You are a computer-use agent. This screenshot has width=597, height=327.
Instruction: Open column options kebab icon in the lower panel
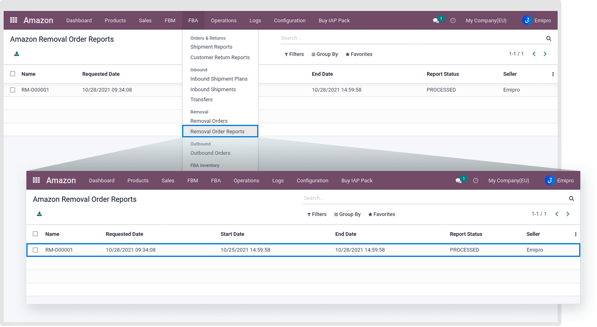click(575, 234)
